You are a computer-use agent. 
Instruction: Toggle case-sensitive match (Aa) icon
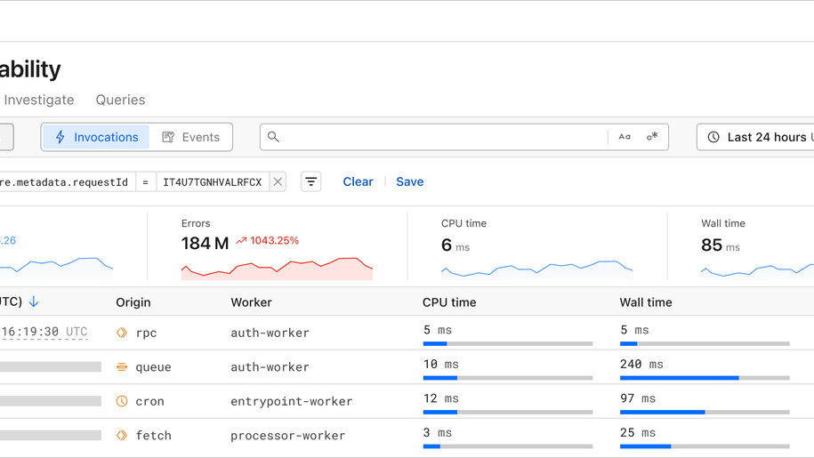tap(625, 137)
